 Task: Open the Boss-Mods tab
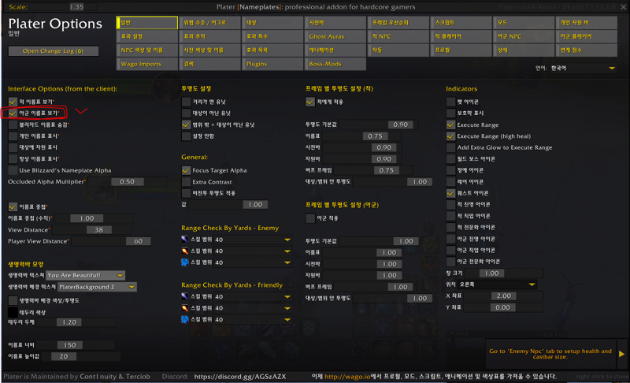tap(335, 64)
